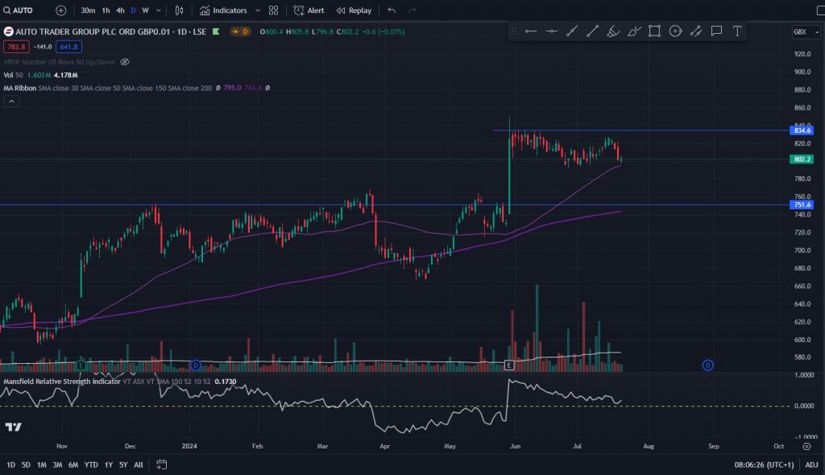
Task: Expand the time interval dropdown arrow
Action: click(159, 10)
